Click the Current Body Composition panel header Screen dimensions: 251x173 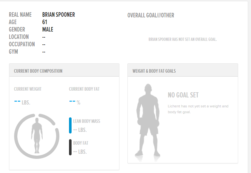coord(38,71)
